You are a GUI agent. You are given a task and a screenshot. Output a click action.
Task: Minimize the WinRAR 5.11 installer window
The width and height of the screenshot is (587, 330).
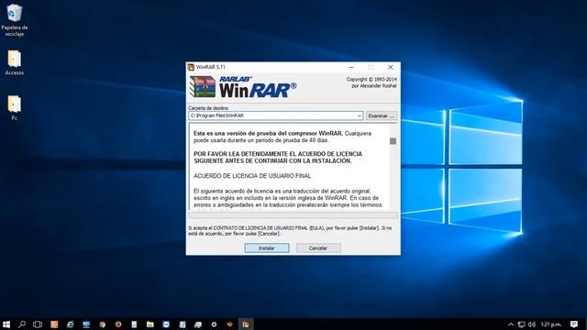[x=351, y=67]
